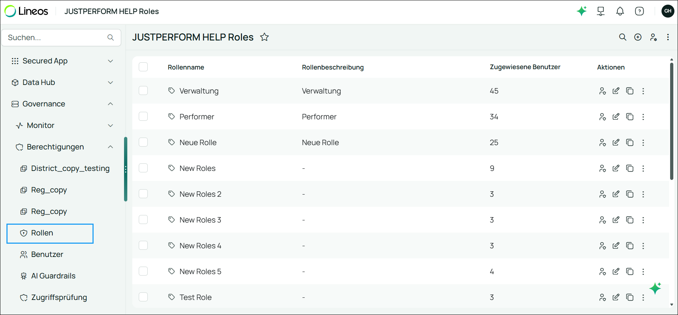The width and height of the screenshot is (678, 315).
Task: Add a new role with the plus icon
Action: coord(638,37)
